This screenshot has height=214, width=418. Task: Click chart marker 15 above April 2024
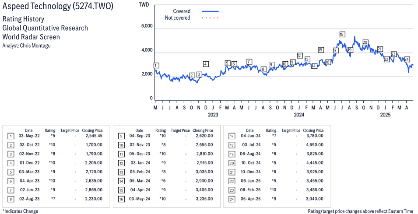click(321, 50)
